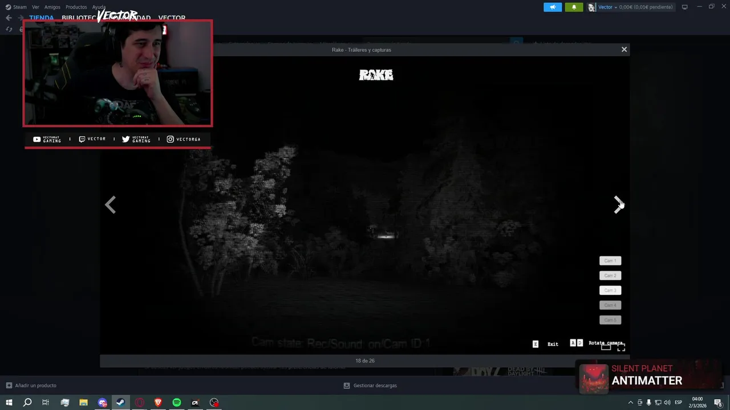Open the taskbar clock and calendar
This screenshot has height=410, width=730.
(697, 403)
